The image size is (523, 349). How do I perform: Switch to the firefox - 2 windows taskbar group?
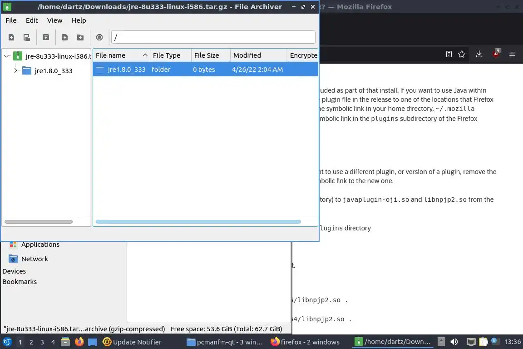[305, 342]
